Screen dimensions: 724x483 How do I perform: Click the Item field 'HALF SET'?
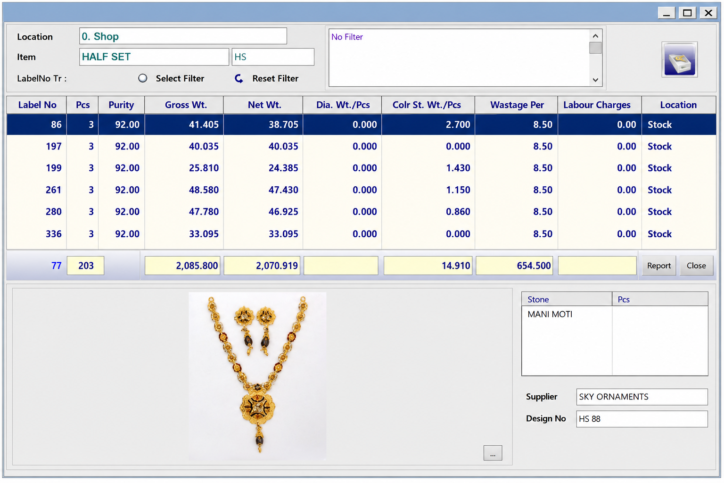pyautogui.click(x=154, y=57)
